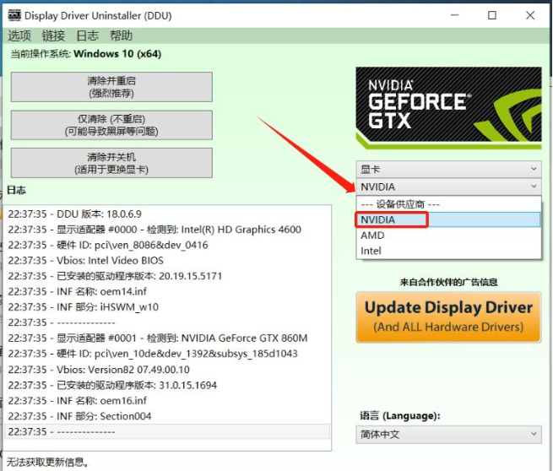Select log line INF 部分: iHSWM_w10
The image size is (553, 471).
coord(167,307)
